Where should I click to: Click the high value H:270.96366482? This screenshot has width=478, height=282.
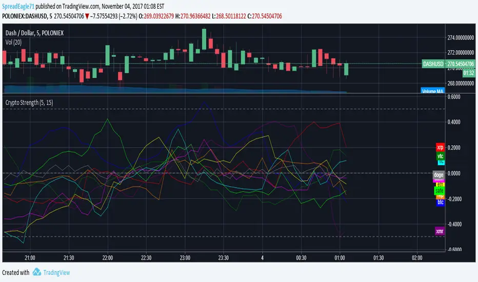[193, 16]
